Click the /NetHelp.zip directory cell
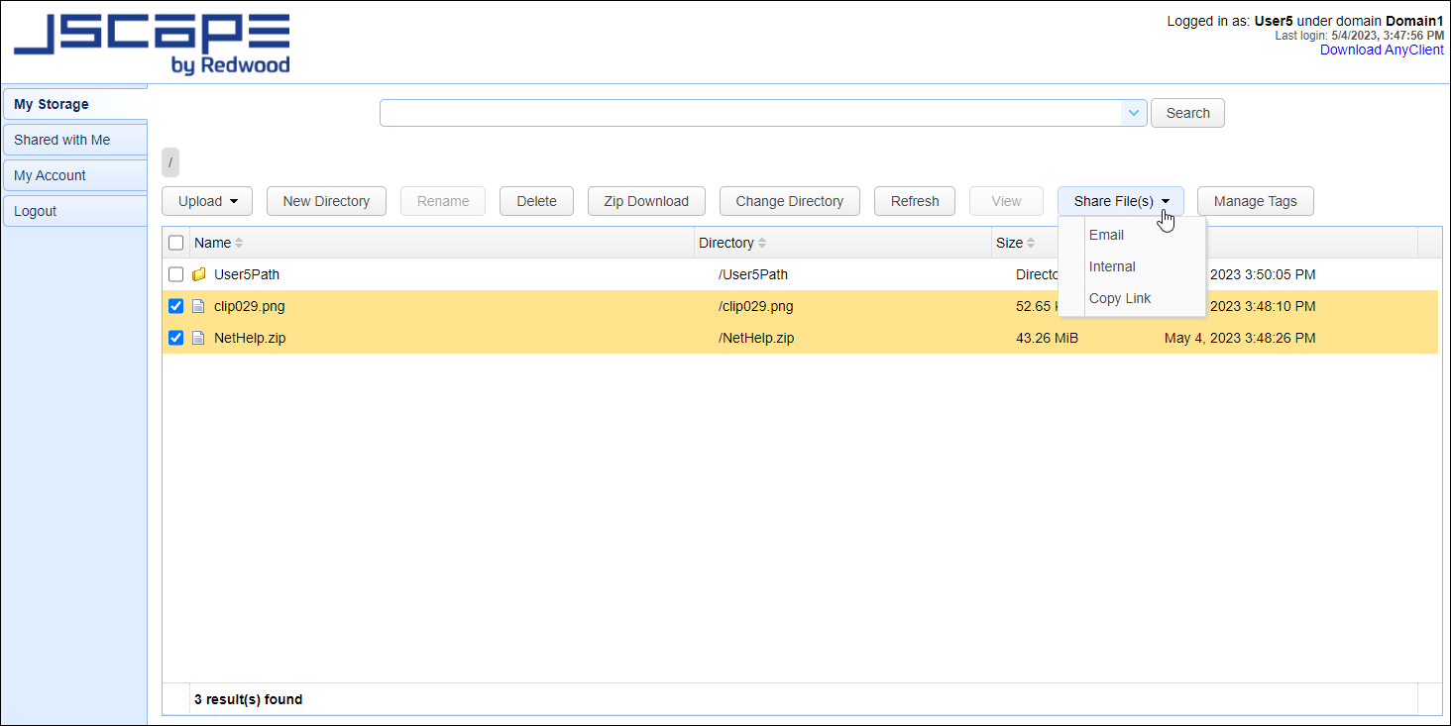The image size is (1451, 726). tap(756, 338)
